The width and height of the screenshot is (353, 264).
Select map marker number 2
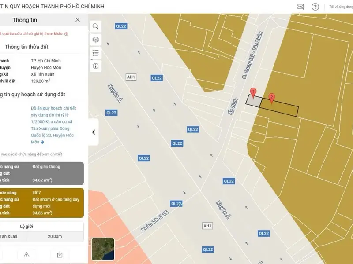tap(271, 99)
